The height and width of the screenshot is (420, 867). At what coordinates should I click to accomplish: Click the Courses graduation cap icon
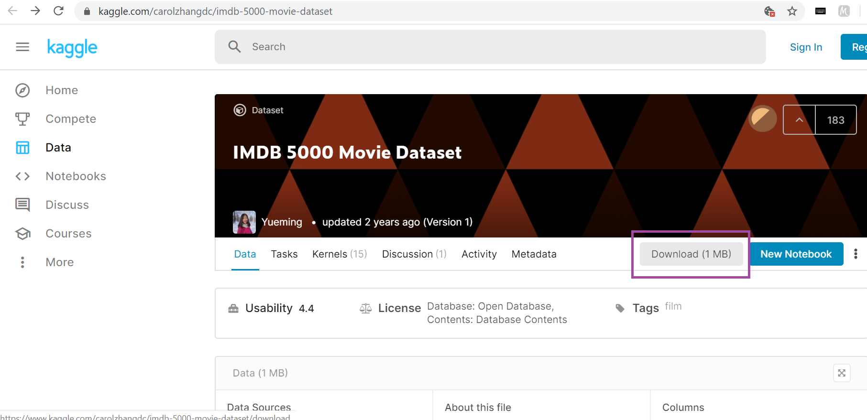tap(22, 234)
